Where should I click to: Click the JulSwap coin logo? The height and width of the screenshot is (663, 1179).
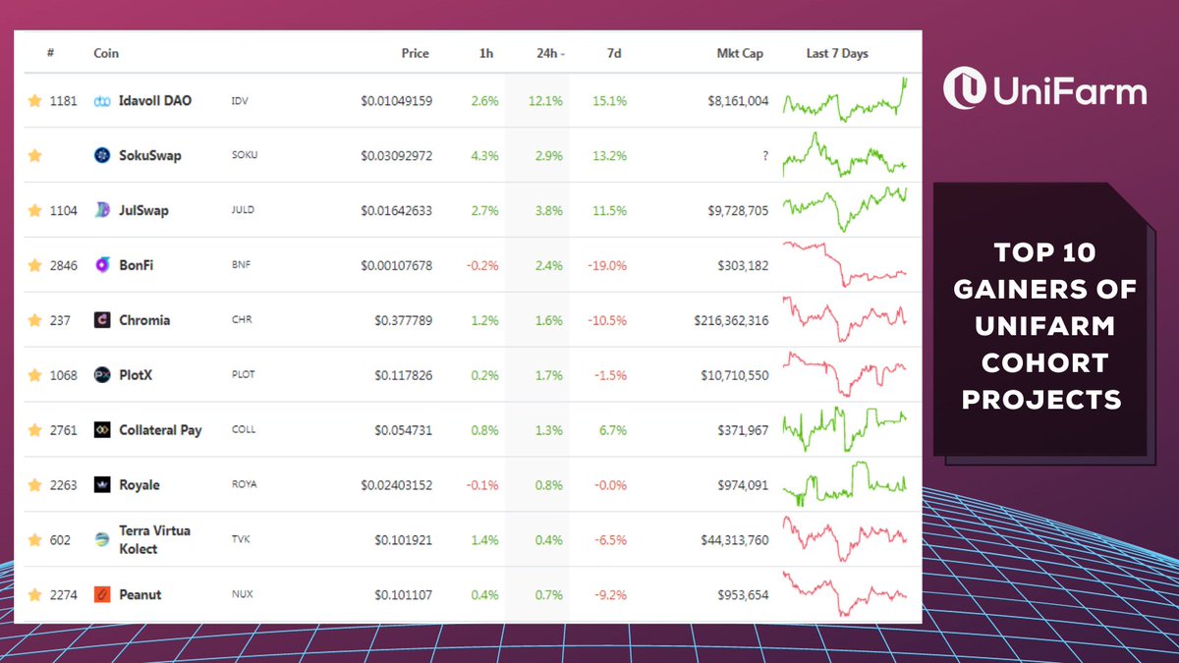pyautogui.click(x=102, y=210)
